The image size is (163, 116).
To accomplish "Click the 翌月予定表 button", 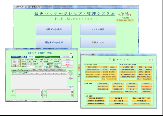I will (147, 83).
